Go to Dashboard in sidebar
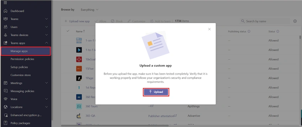This screenshot has height=127, width=302. 17,11
